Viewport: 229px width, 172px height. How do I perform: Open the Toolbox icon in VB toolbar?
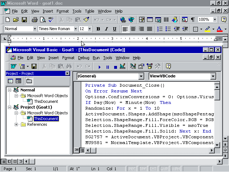(158, 66)
